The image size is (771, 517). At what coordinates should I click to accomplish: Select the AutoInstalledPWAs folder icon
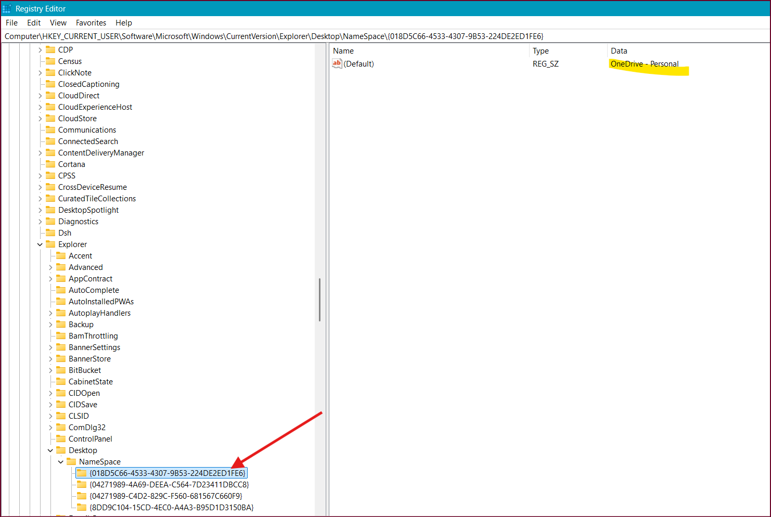tap(61, 302)
